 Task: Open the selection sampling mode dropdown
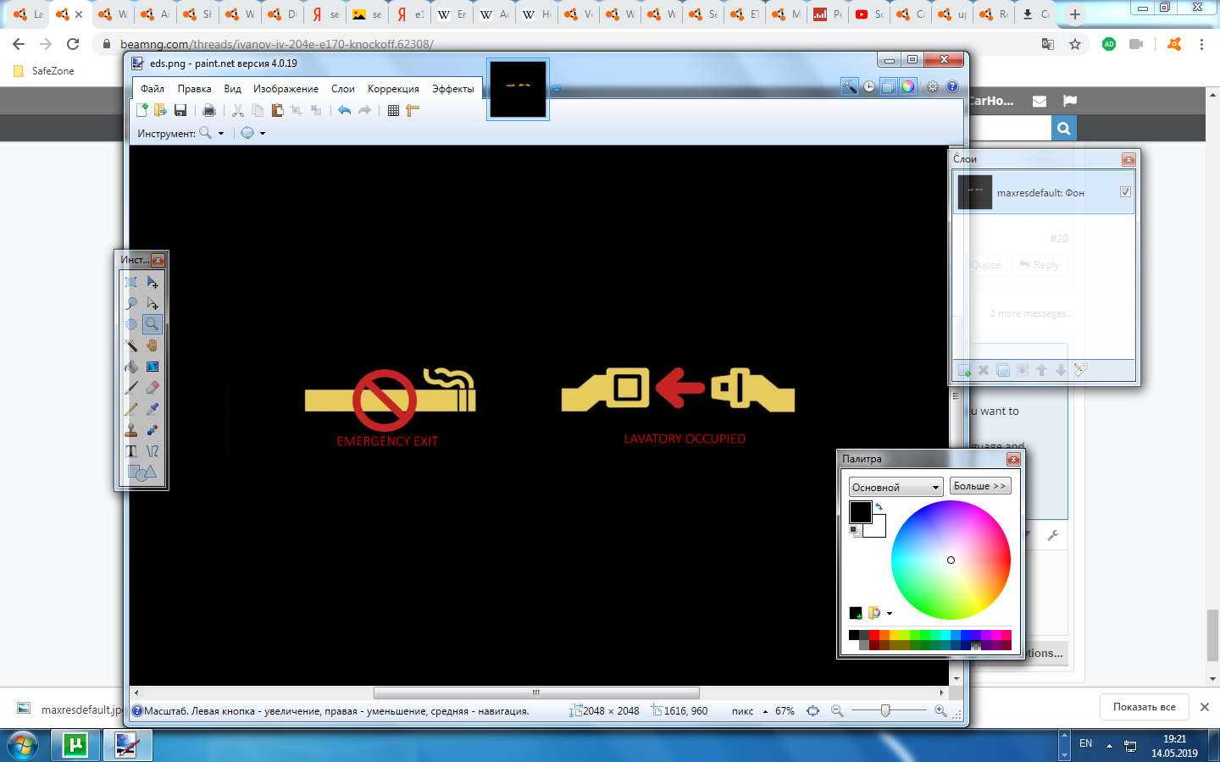coord(253,133)
